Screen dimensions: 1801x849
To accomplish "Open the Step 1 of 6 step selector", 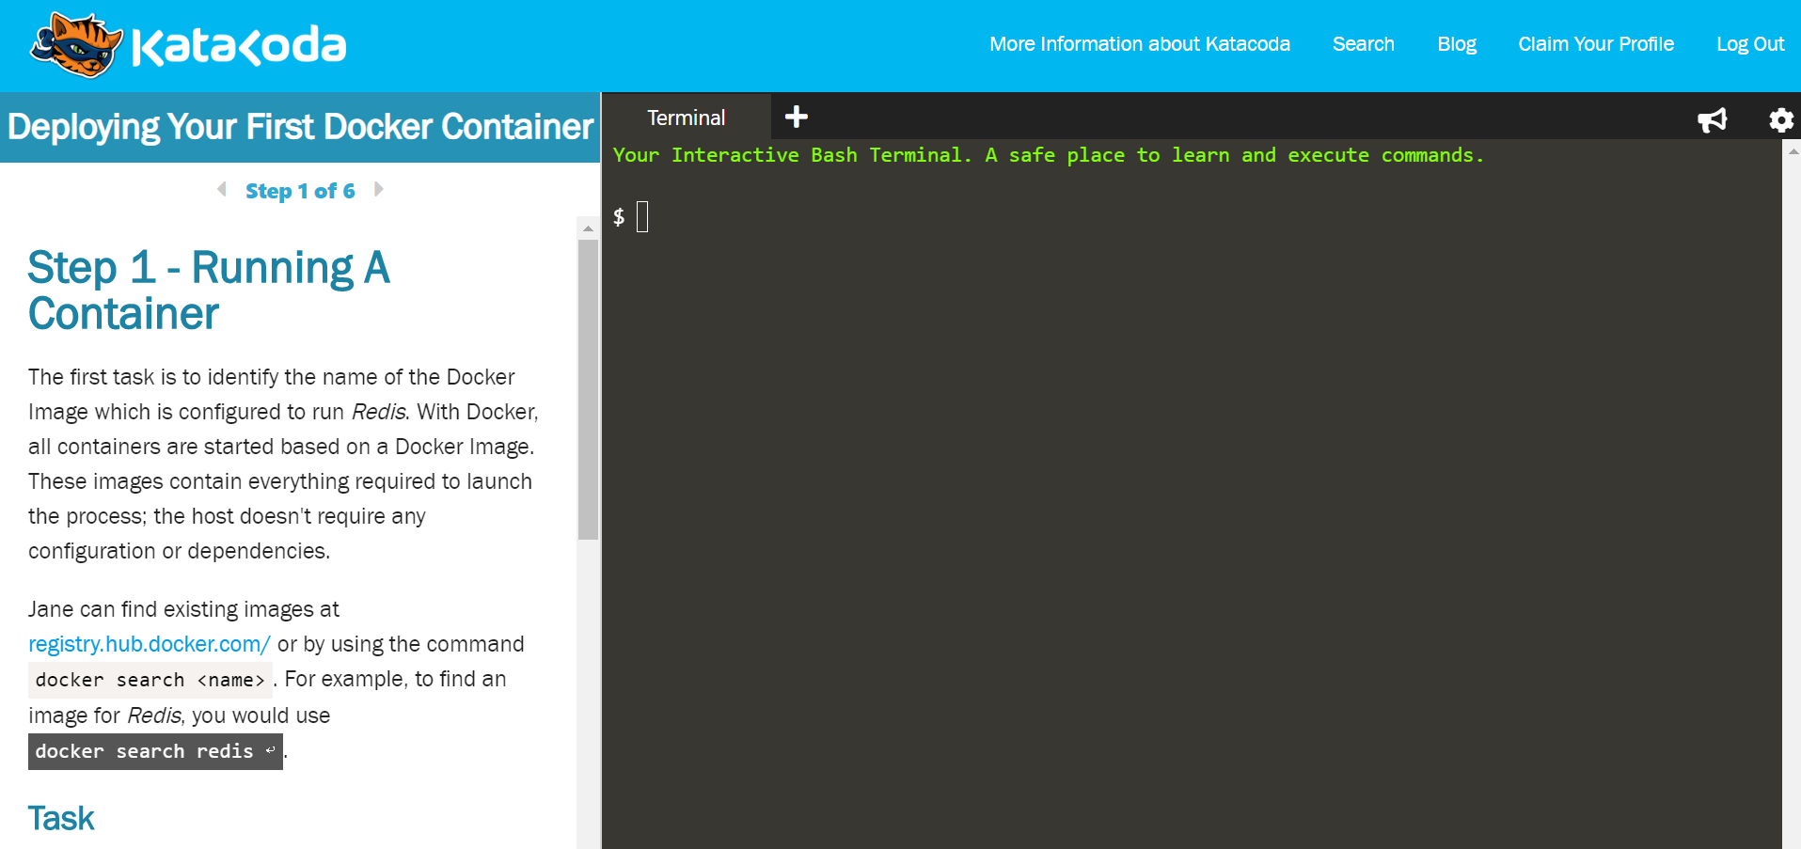I will pos(300,191).
